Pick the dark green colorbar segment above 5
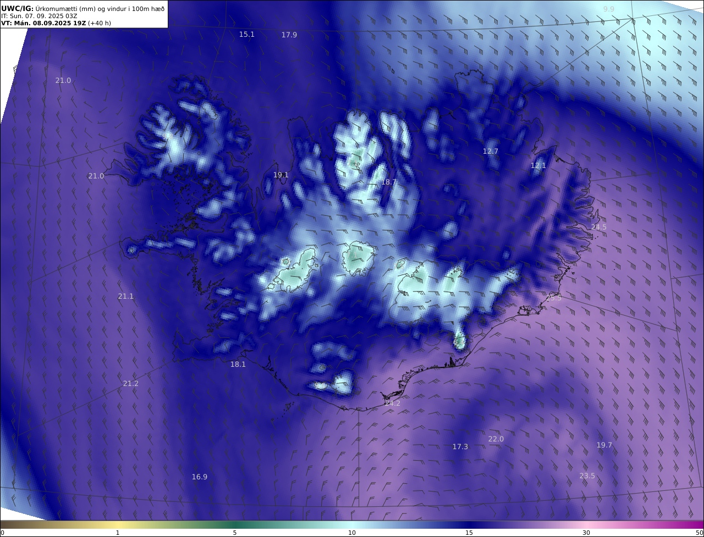Screen dimensions: 704x537 pyautogui.click(x=235, y=524)
